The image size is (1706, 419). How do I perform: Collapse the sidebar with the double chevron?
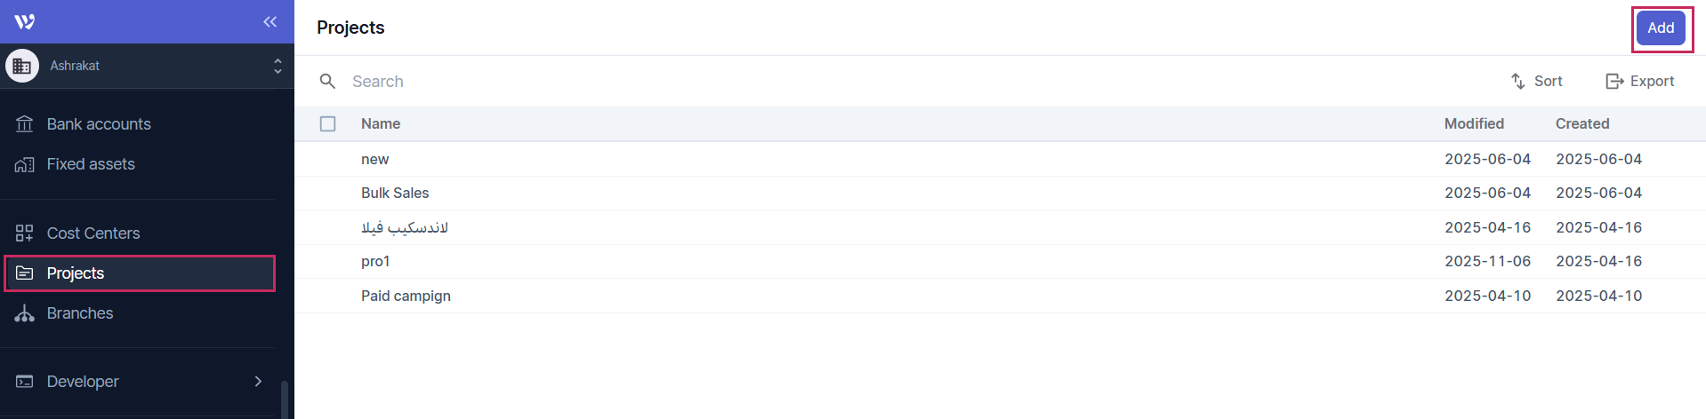[x=270, y=21]
